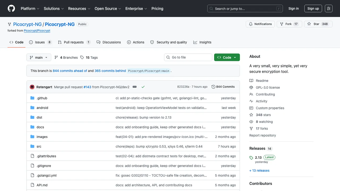Open pull request #143 link
340x191 pixels.
tap(87, 87)
